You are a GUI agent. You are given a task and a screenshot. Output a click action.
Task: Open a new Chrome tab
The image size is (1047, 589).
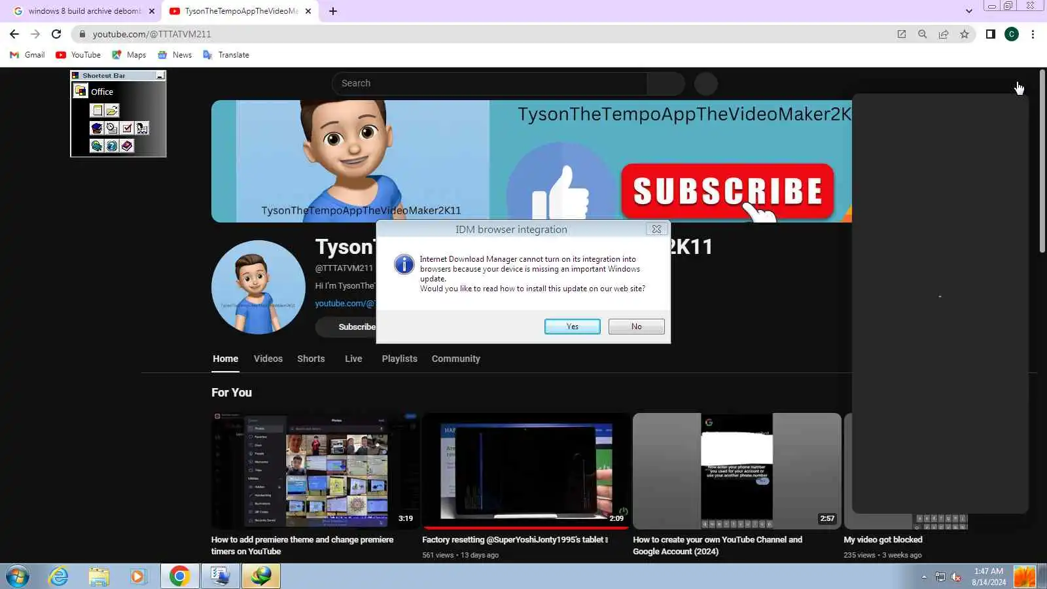pyautogui.click(x=333, y=11)
